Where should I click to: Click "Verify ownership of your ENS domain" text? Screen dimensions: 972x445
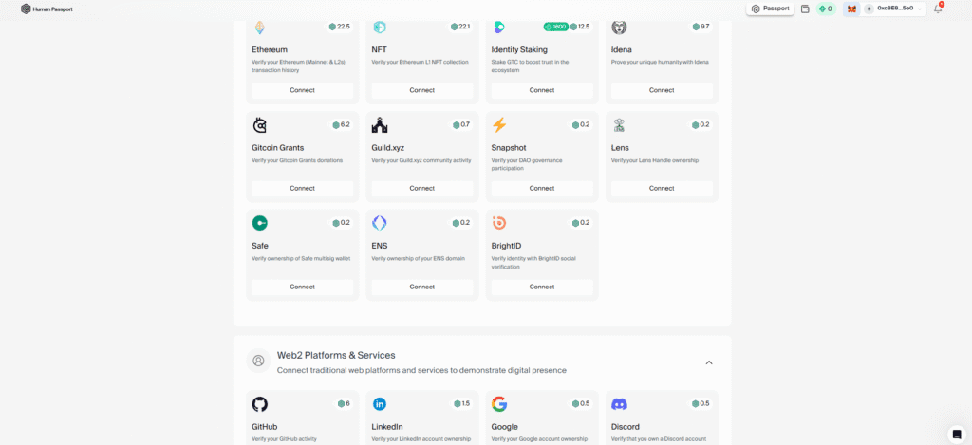pos(418,258)
